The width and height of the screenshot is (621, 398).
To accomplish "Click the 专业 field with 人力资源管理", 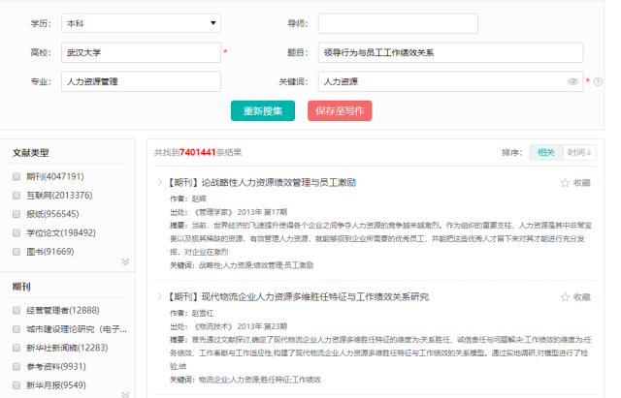I will pos(141,81).
